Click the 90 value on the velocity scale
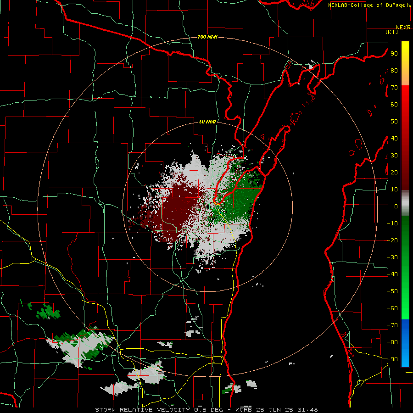The height and width of the screenshot is (413, 413). 394,54
